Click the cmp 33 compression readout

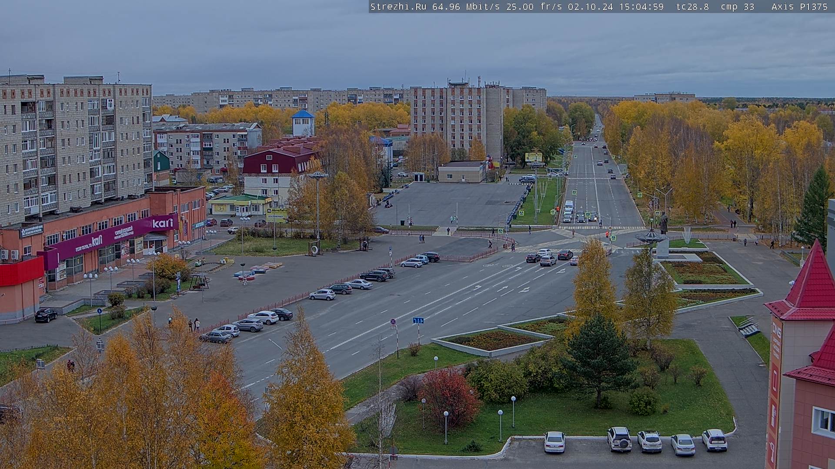pos(738,7)
